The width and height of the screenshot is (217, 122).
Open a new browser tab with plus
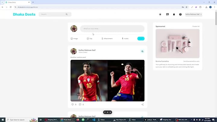click(33, 2)
